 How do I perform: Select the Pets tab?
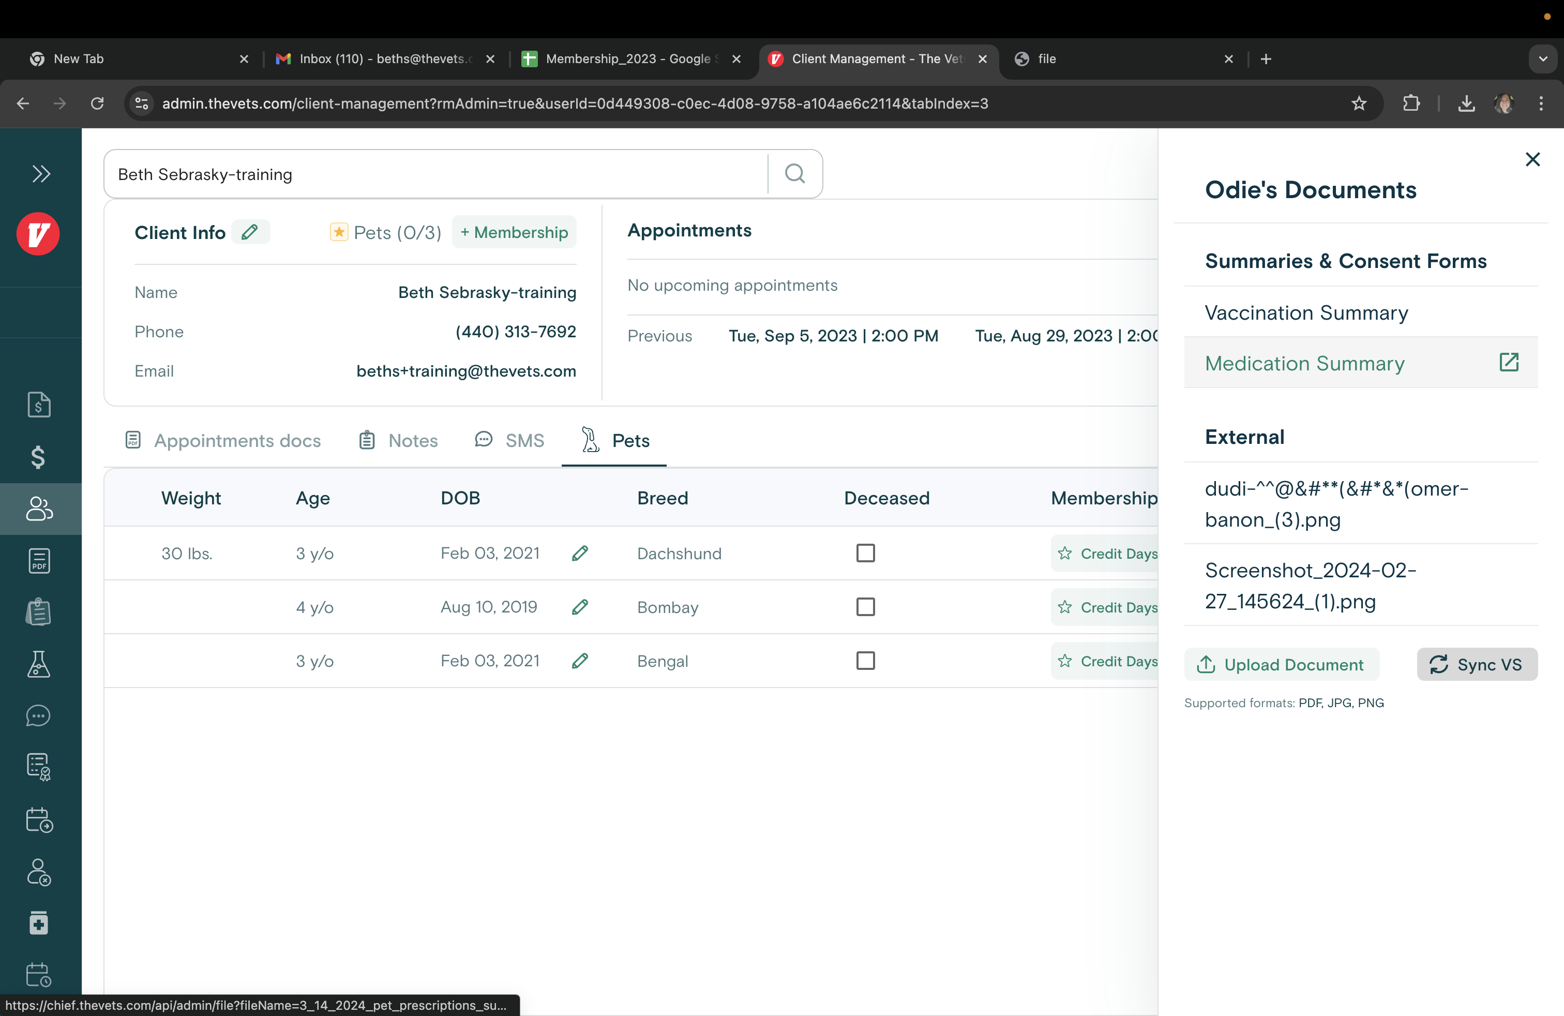click(x=615, y=440)
